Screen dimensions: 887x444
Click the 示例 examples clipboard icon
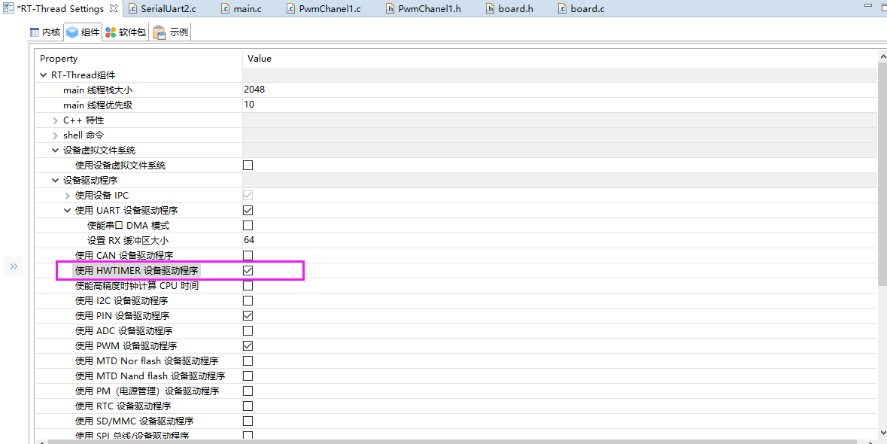click(x=159, y=32)
